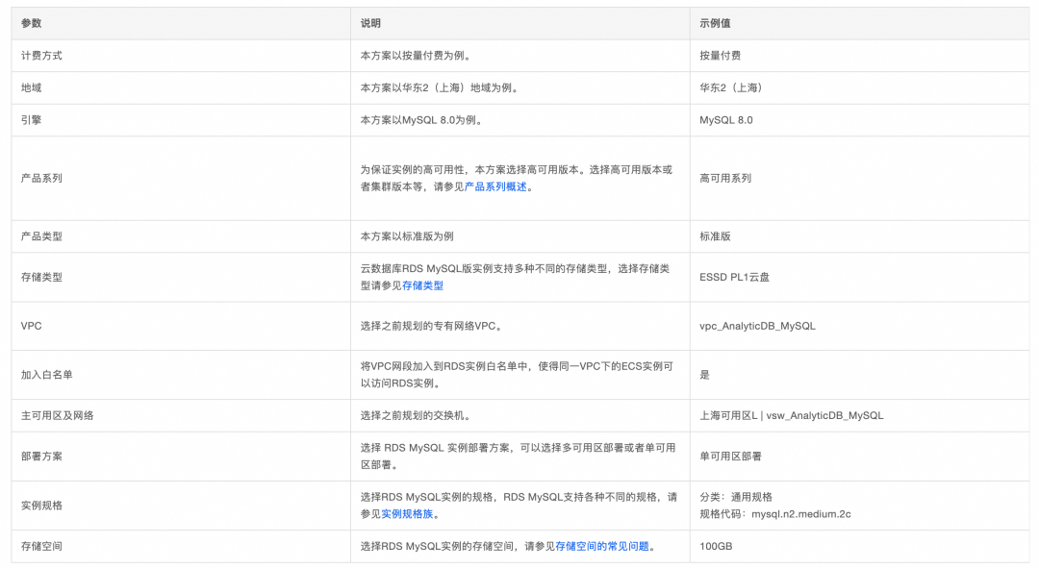
Task: Select the MySQL 8.0 example value cell
Action: click(x=859, y=120)
